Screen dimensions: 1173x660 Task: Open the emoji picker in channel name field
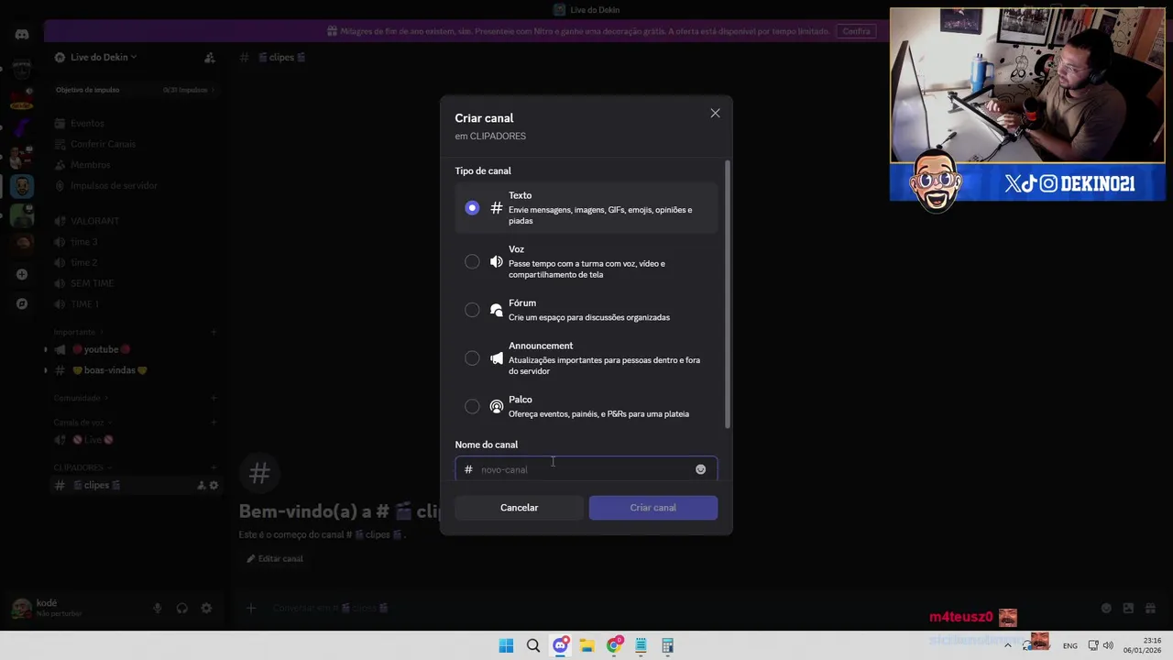coord(700,469)
